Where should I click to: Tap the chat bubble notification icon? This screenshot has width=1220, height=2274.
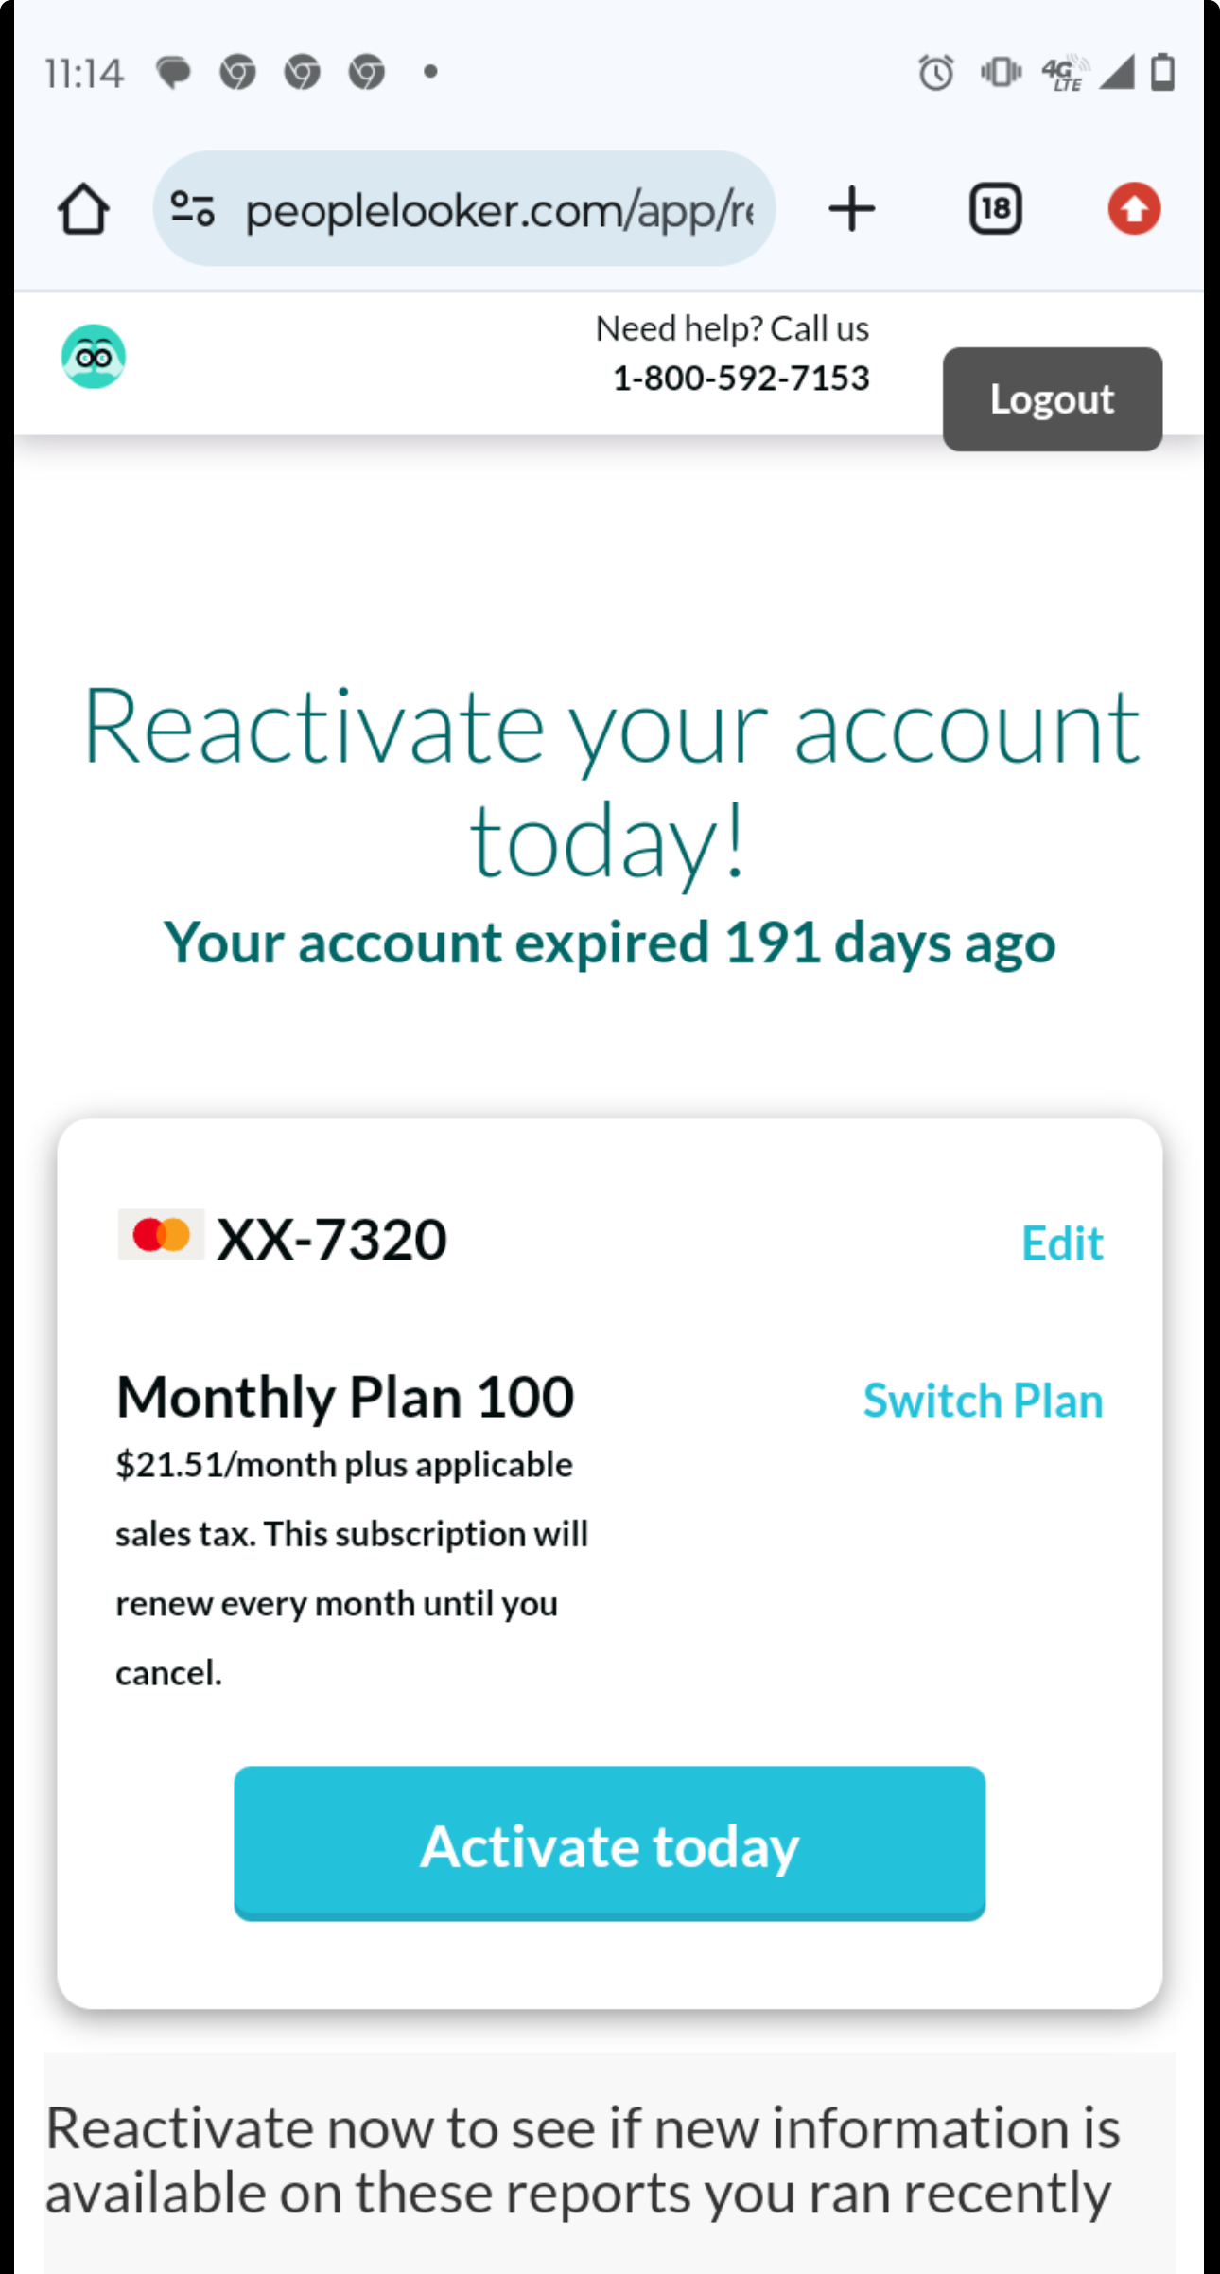(173, 72)
